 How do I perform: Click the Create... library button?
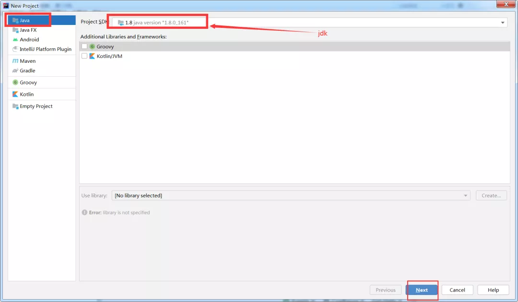491,196
